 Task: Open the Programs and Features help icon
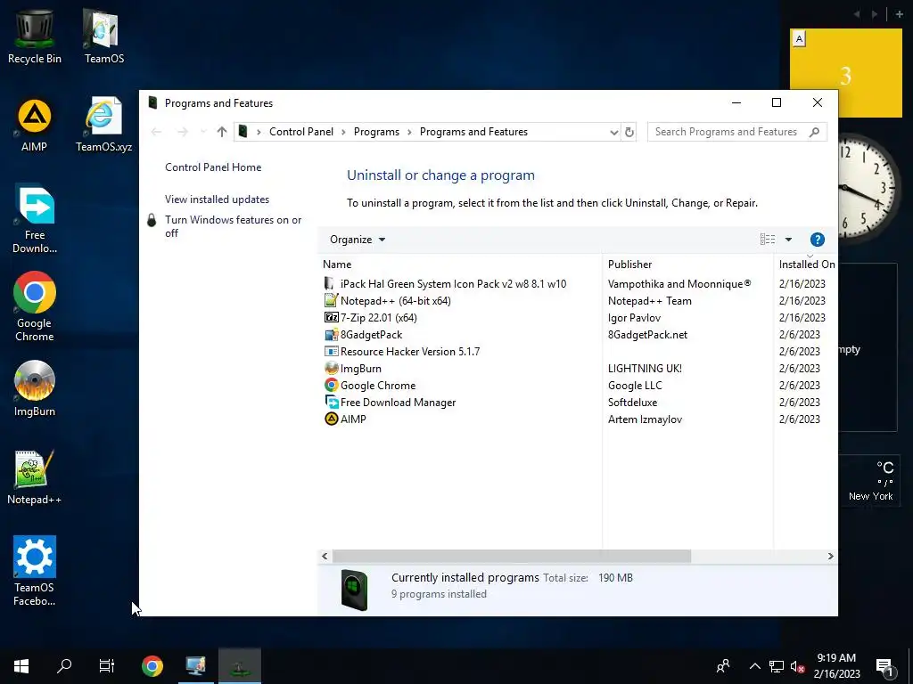click(x=817, y=240)
